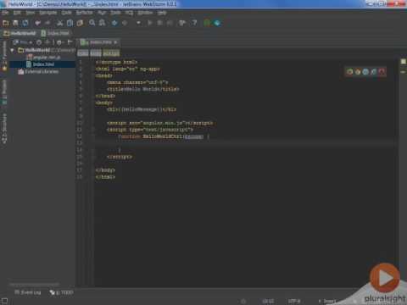Open the File menu
Viewport: 407px width, 305px height.
click(x=5, y=13)
